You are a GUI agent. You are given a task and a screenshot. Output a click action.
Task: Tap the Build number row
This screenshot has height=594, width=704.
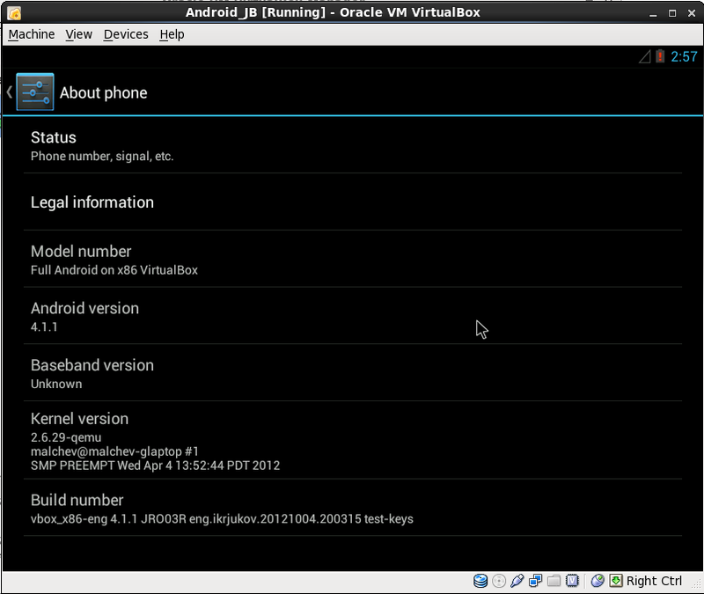point(353,508)
